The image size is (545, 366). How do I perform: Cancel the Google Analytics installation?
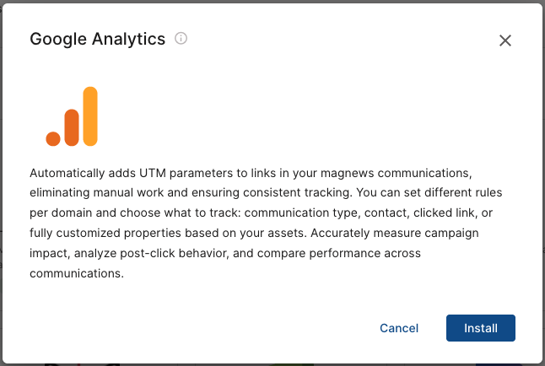point(399,328)
